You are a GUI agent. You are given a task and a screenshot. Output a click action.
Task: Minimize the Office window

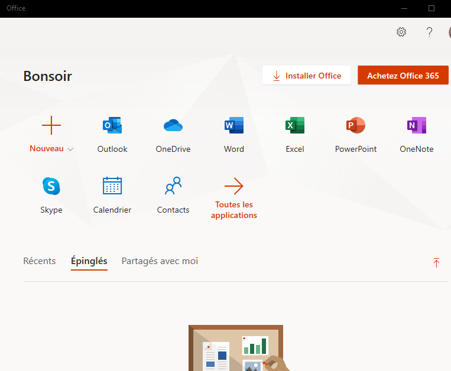click(404, 8)
